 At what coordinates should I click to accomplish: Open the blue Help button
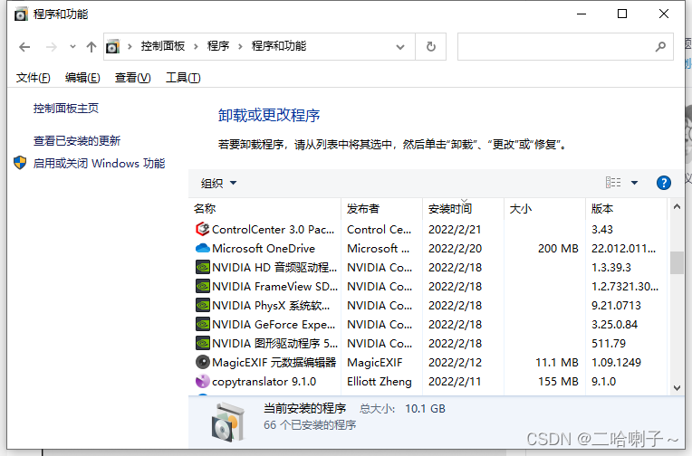[664, 183]
